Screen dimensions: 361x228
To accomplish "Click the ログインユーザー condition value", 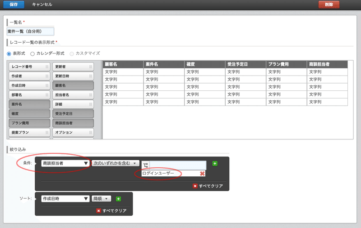I will (x=158, y=174).
